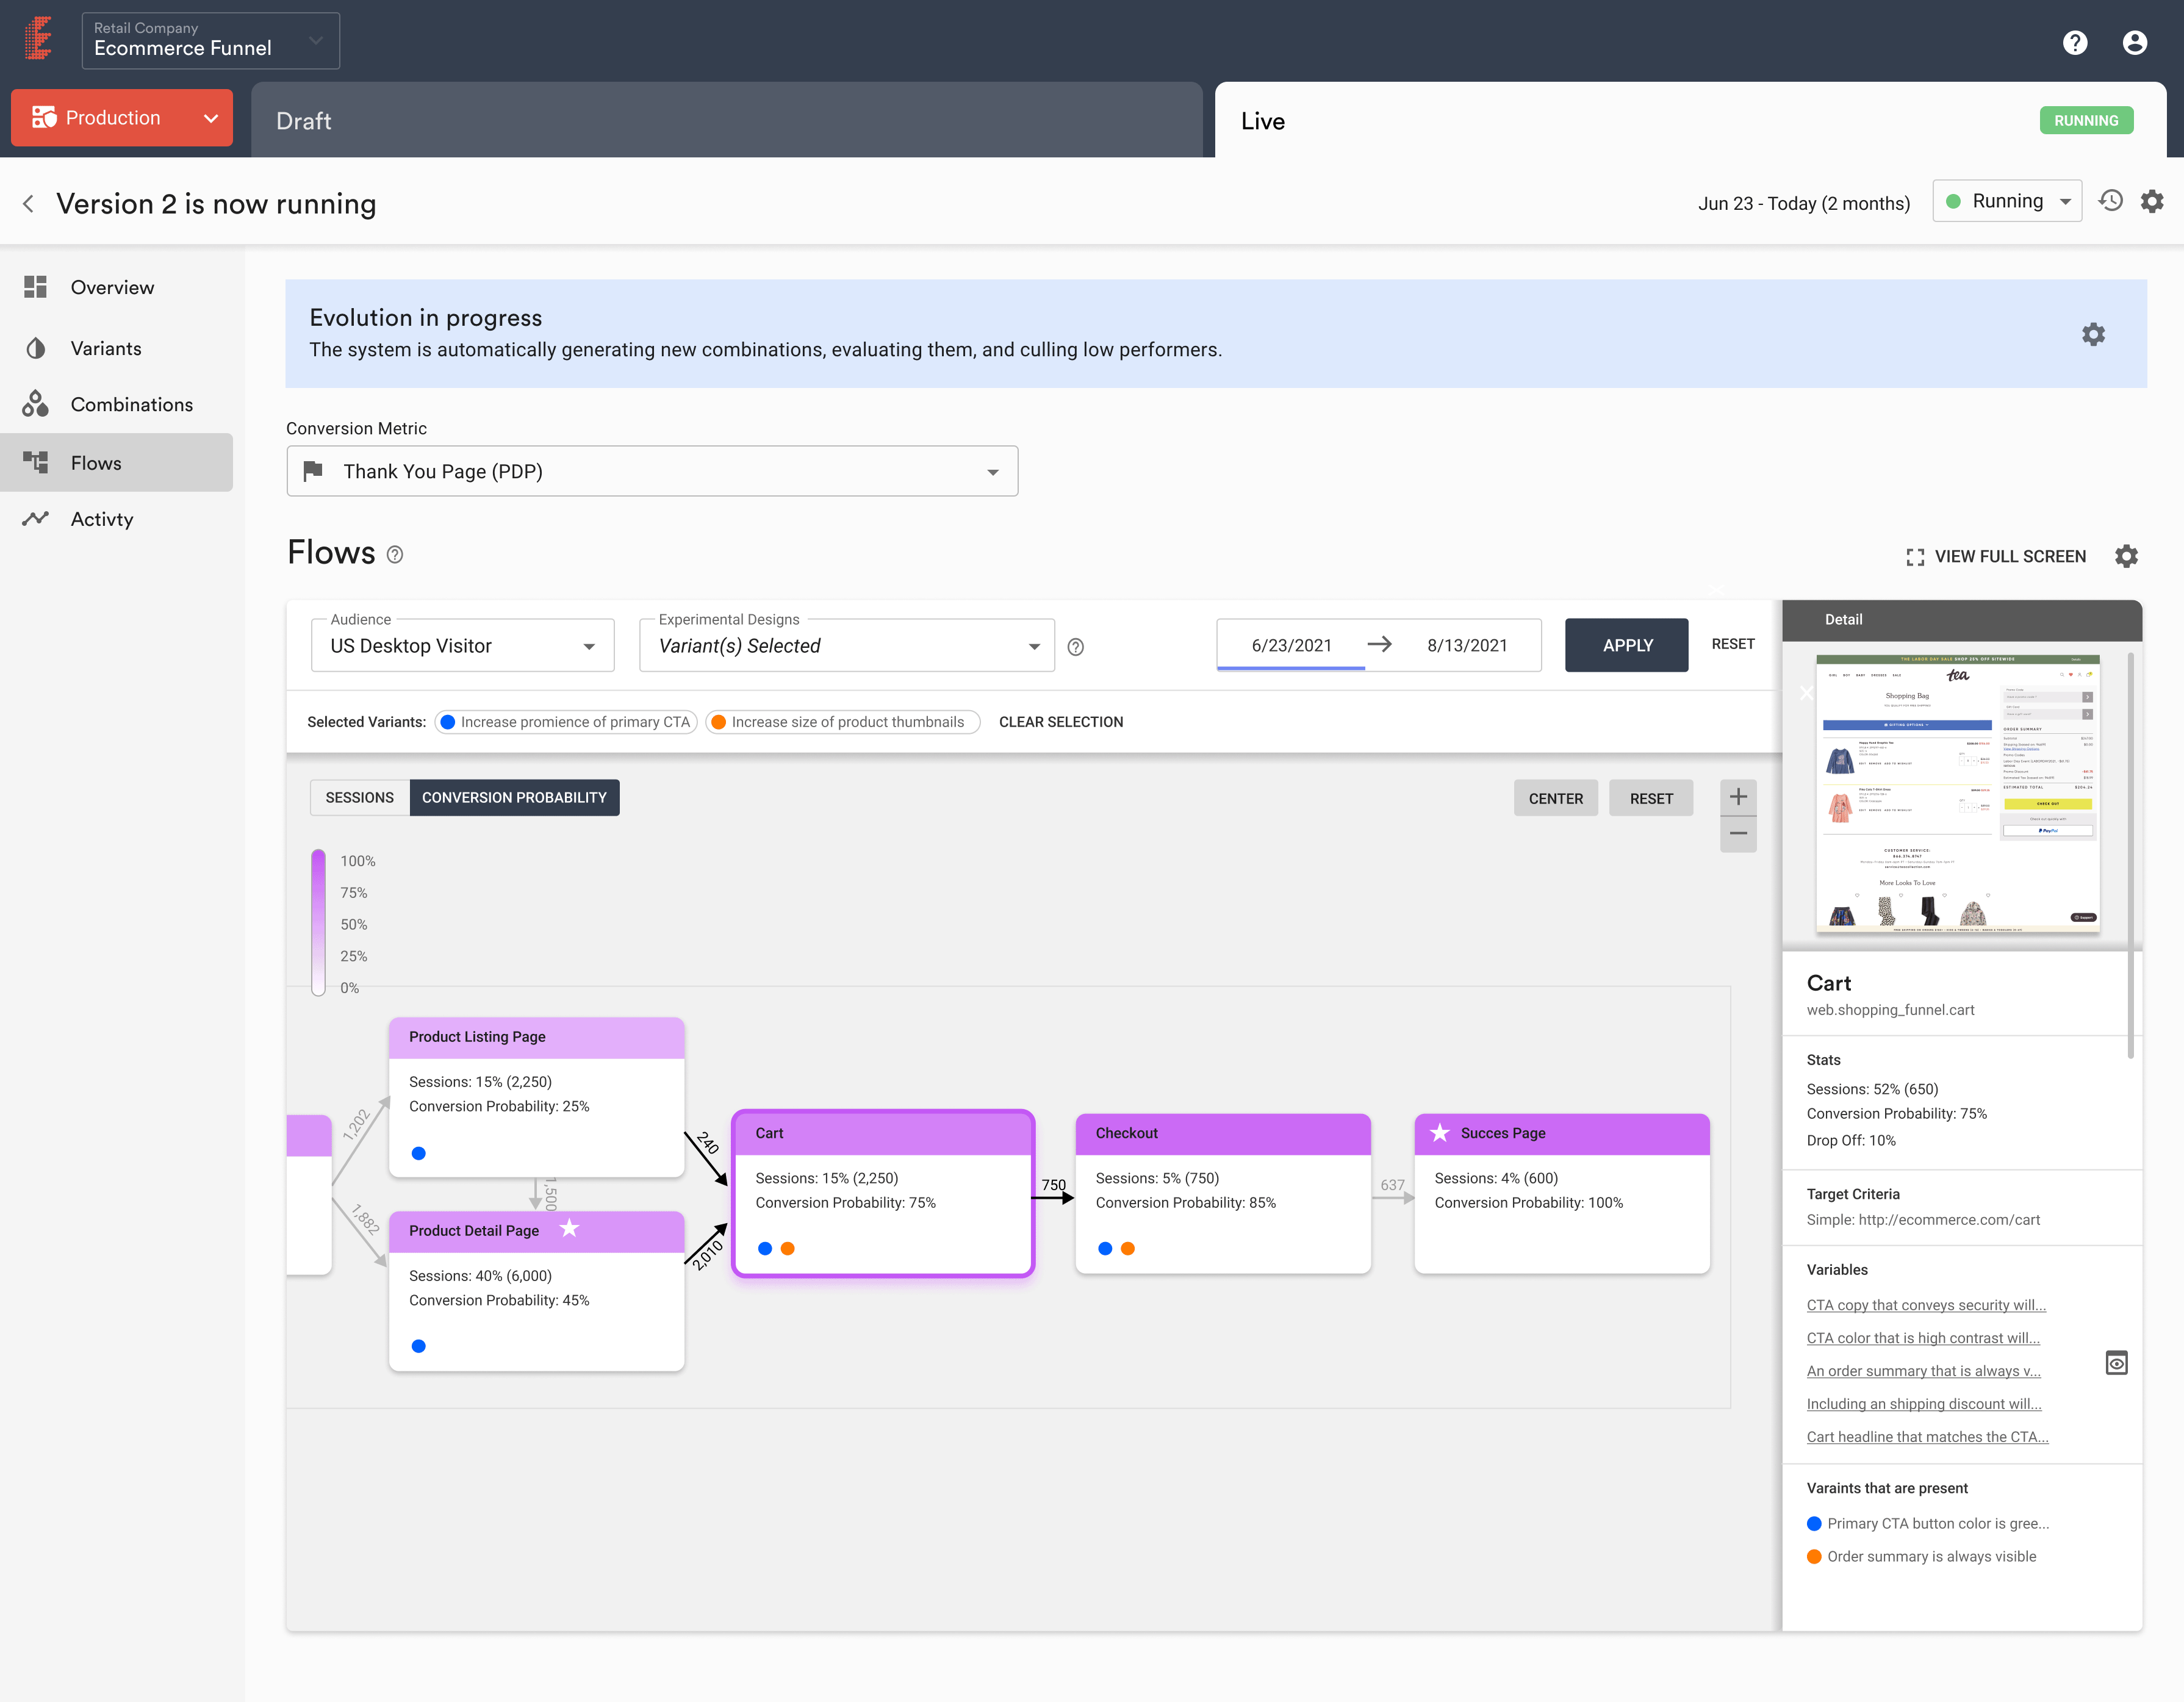This screenshot has width=2184, height=1702.
Task: Click the blue dot on the Cart node
Action: [x=765, y=1248]
